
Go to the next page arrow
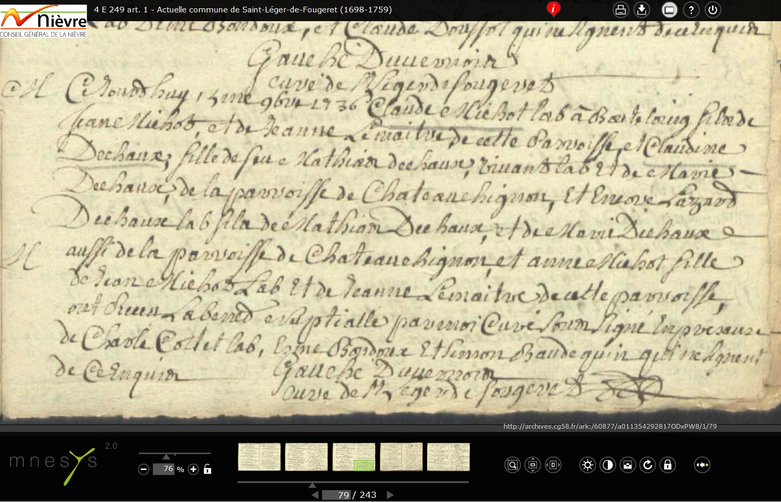(390, 495)
